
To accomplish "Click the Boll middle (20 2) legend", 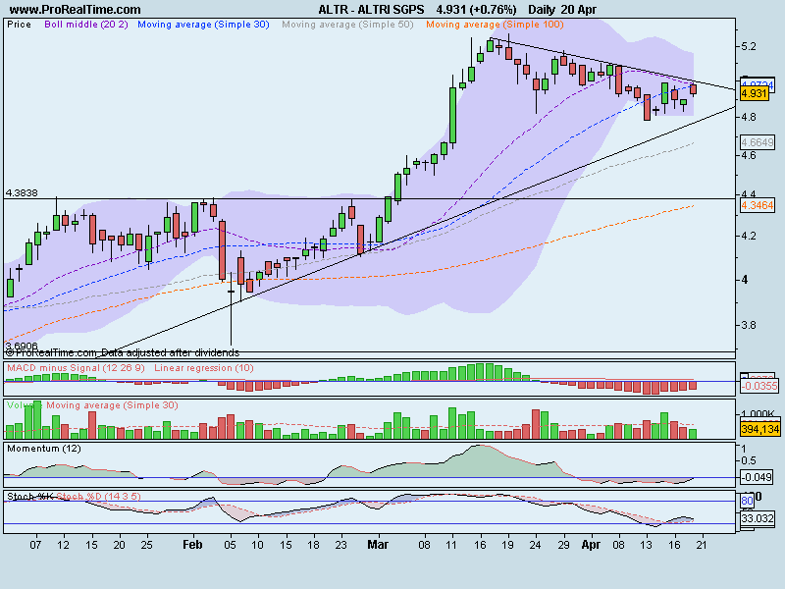I will pyautogui.click(x=86, y=24).
